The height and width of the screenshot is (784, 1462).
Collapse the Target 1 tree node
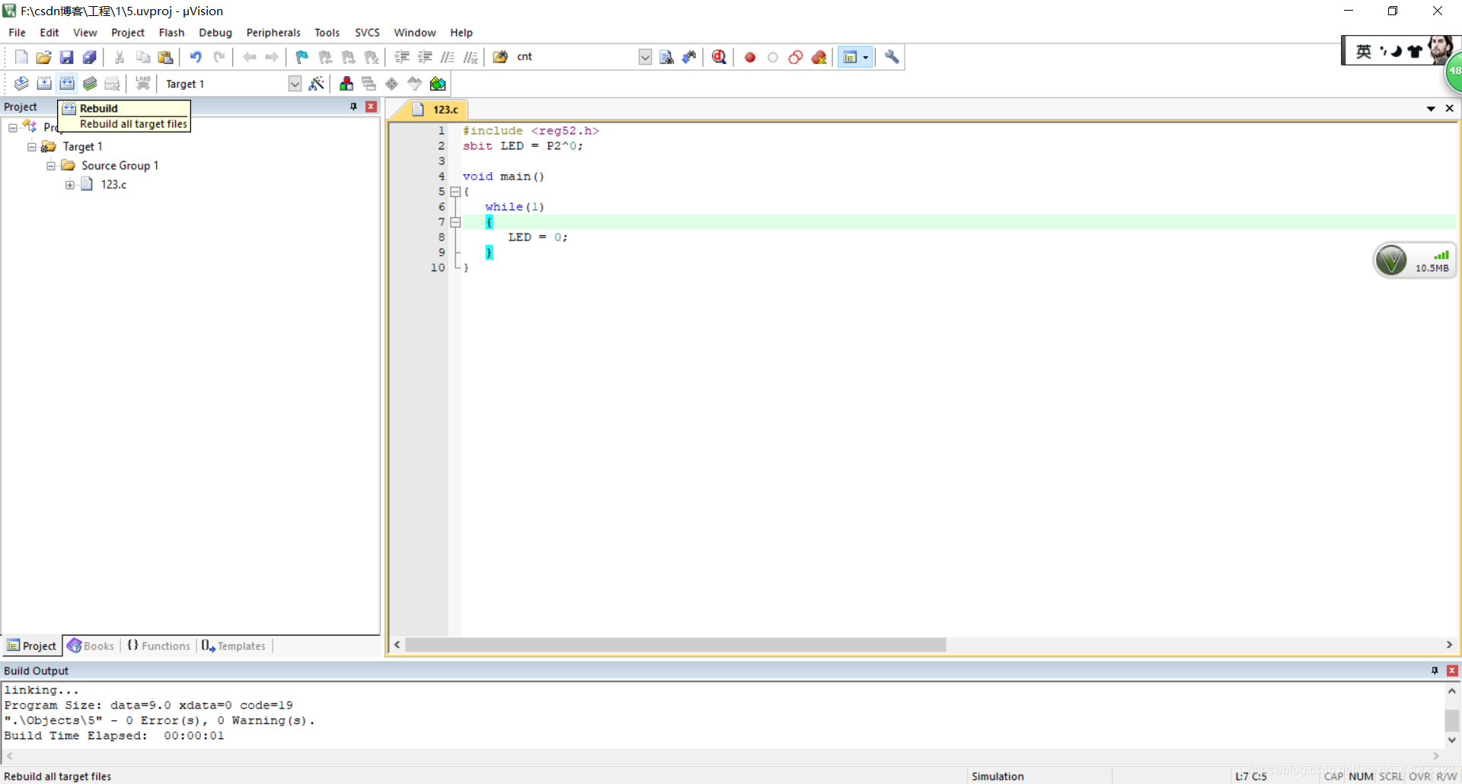coord(32,147)
